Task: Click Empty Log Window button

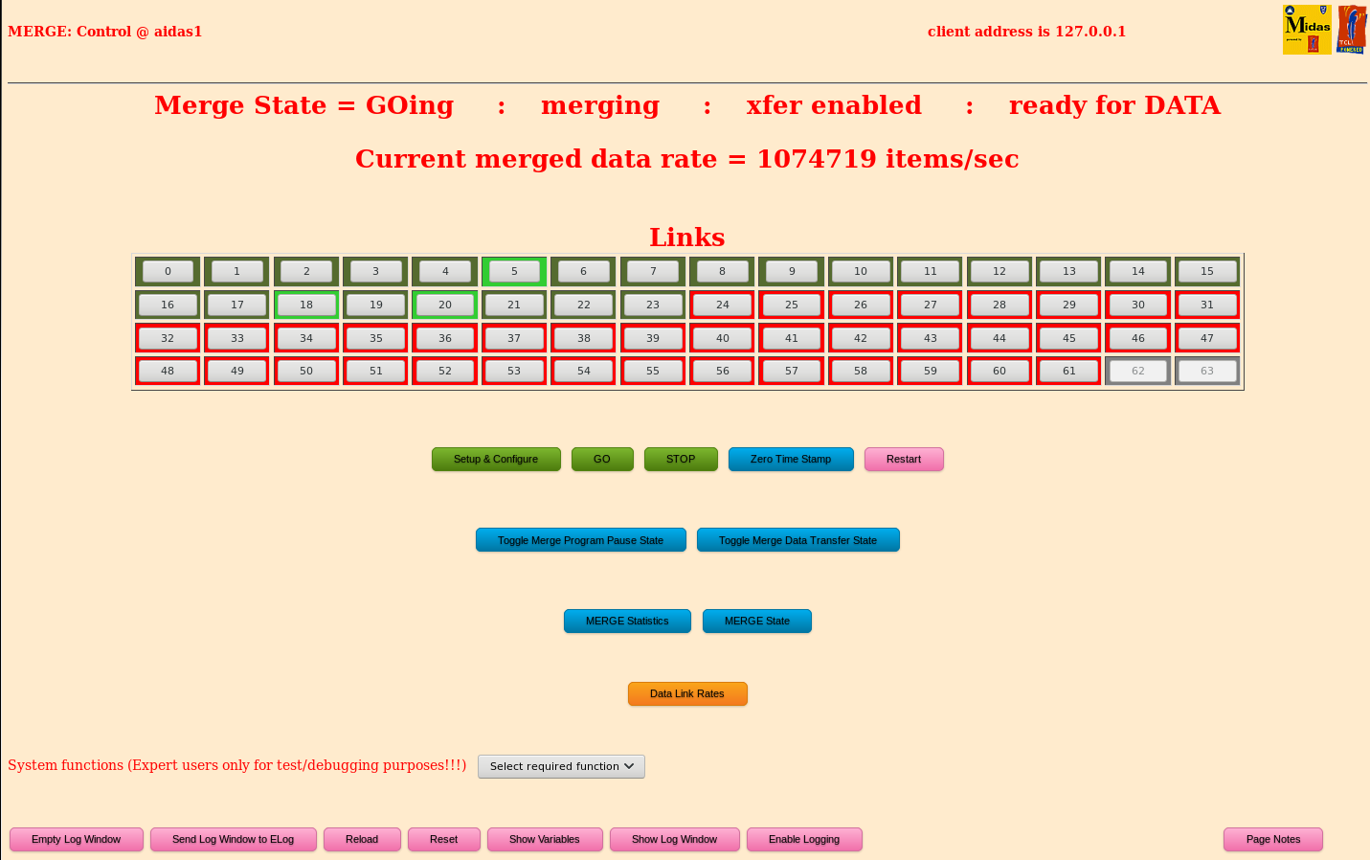Action: click(77, 840)
